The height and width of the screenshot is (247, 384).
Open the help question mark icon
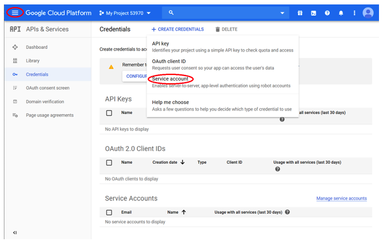327,13
